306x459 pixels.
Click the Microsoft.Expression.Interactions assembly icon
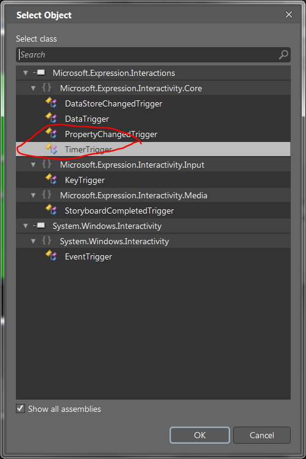pos(40,73)
